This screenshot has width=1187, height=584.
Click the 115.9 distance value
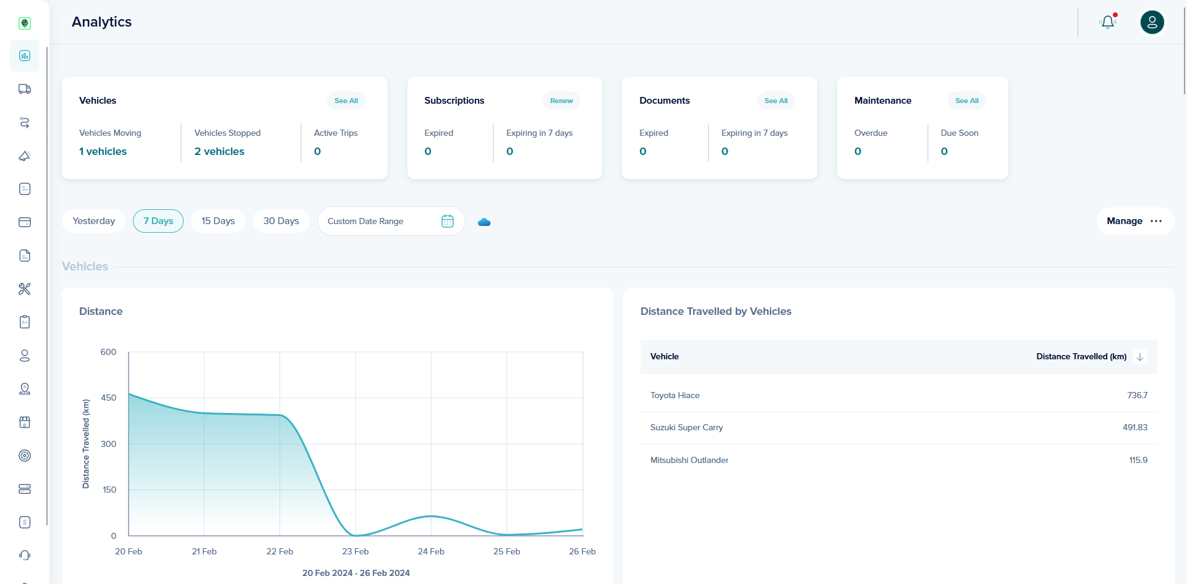(1138, 460)
